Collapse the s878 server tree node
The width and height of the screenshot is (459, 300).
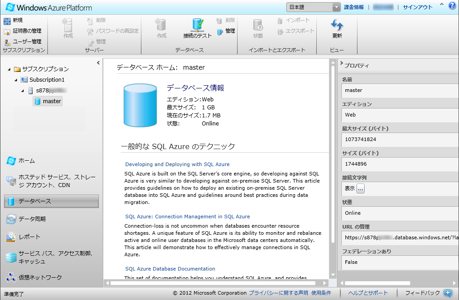(x=22, y=91)
